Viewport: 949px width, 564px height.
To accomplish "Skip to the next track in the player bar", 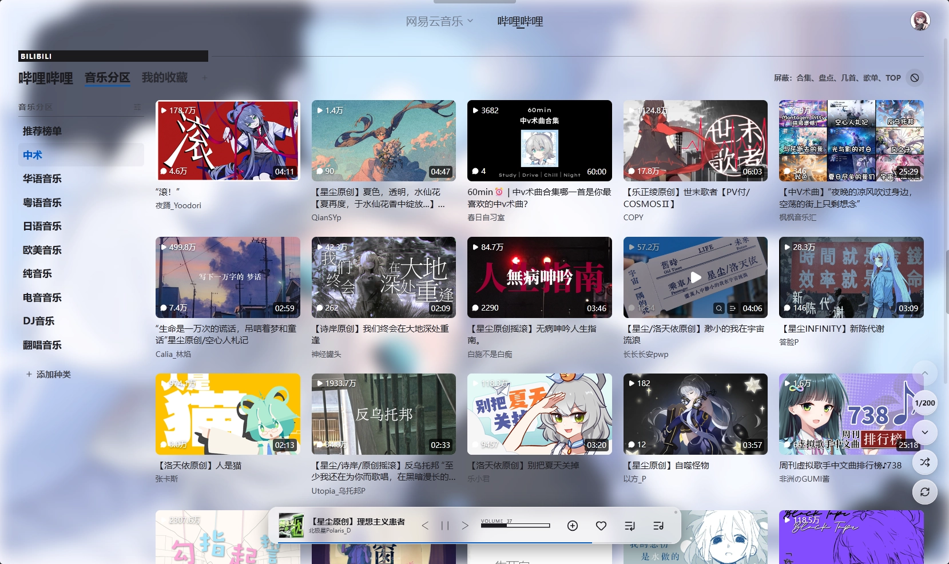I will tap(465, 526).
